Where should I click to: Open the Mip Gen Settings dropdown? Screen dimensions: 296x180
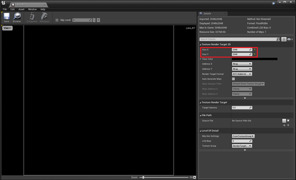[x=243, y=136]
